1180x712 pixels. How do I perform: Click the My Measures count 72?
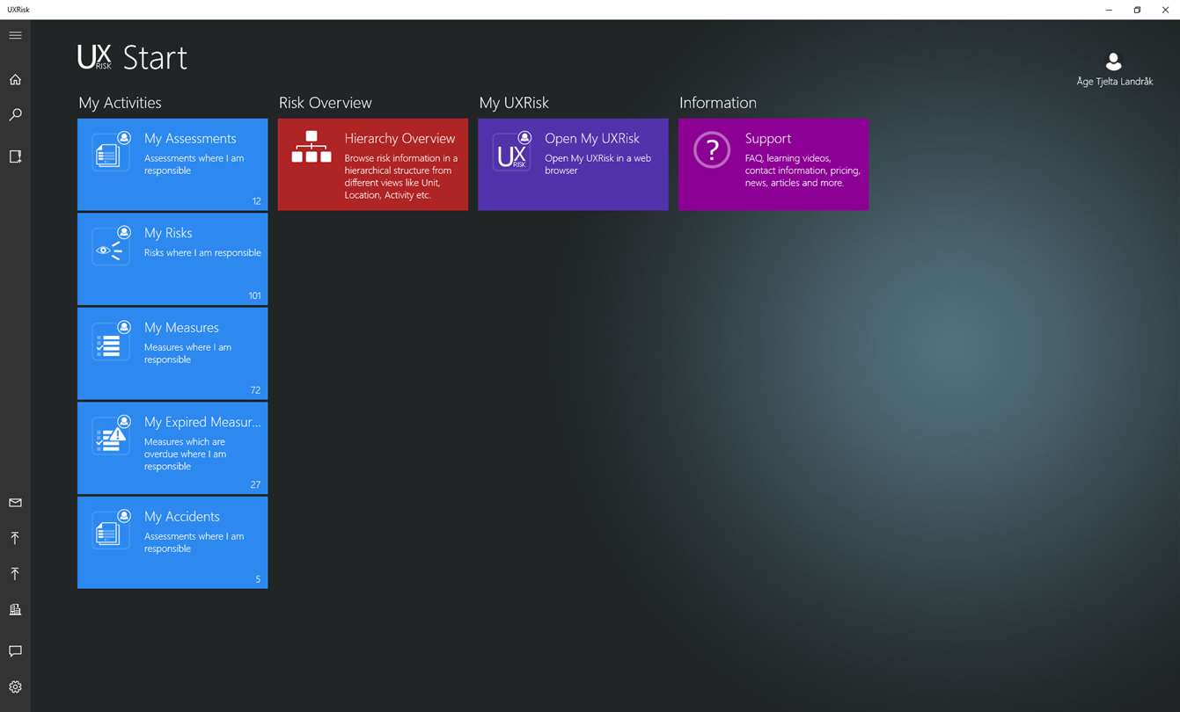255,390
